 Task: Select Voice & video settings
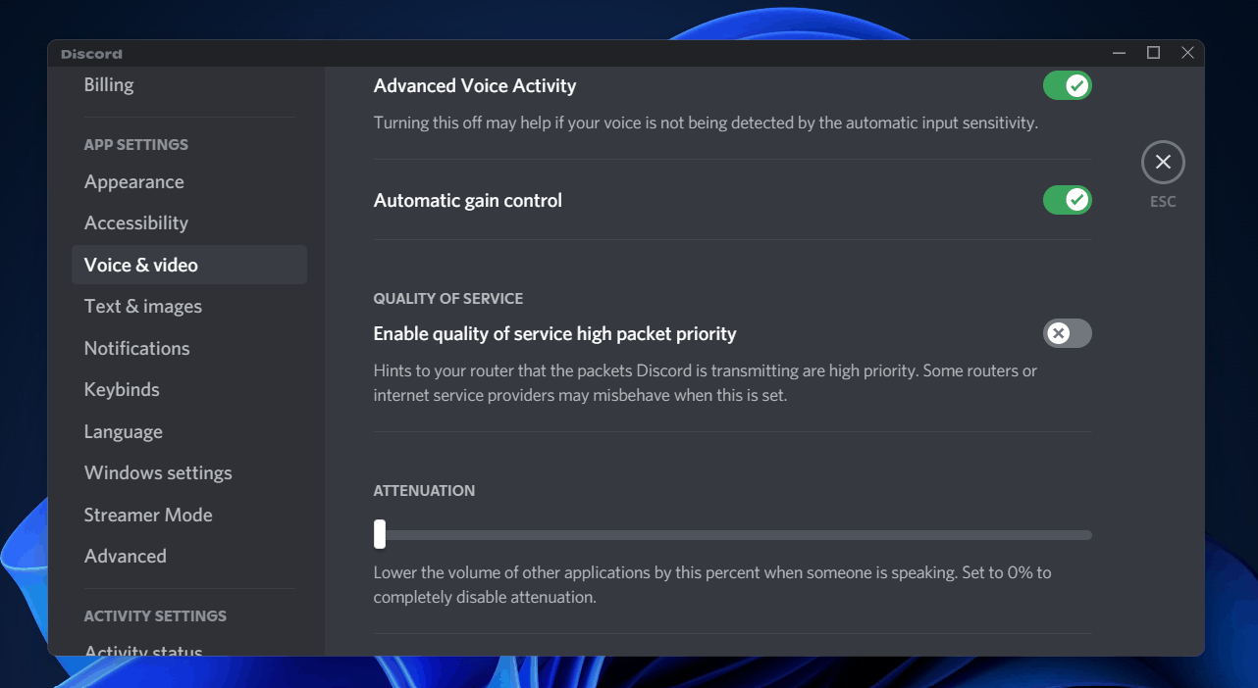(x=141, y=266)
